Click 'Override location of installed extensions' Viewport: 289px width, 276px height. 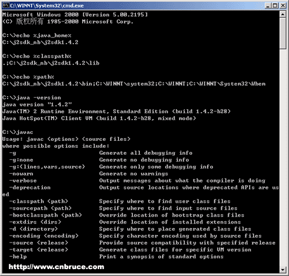170,222
